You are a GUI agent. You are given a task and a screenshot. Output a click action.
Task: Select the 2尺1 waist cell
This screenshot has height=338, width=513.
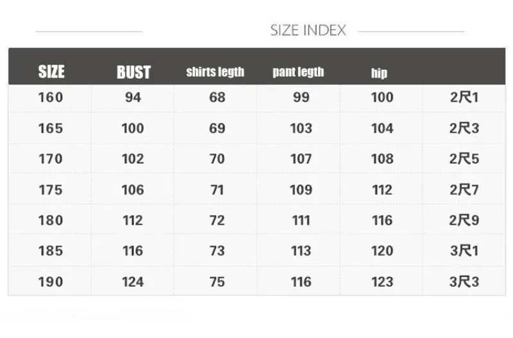(464, 97)
